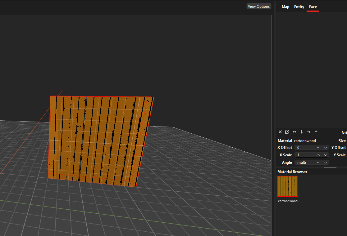
Task: Click the reset UV alignment X icon
Action: tap(280, 132)
